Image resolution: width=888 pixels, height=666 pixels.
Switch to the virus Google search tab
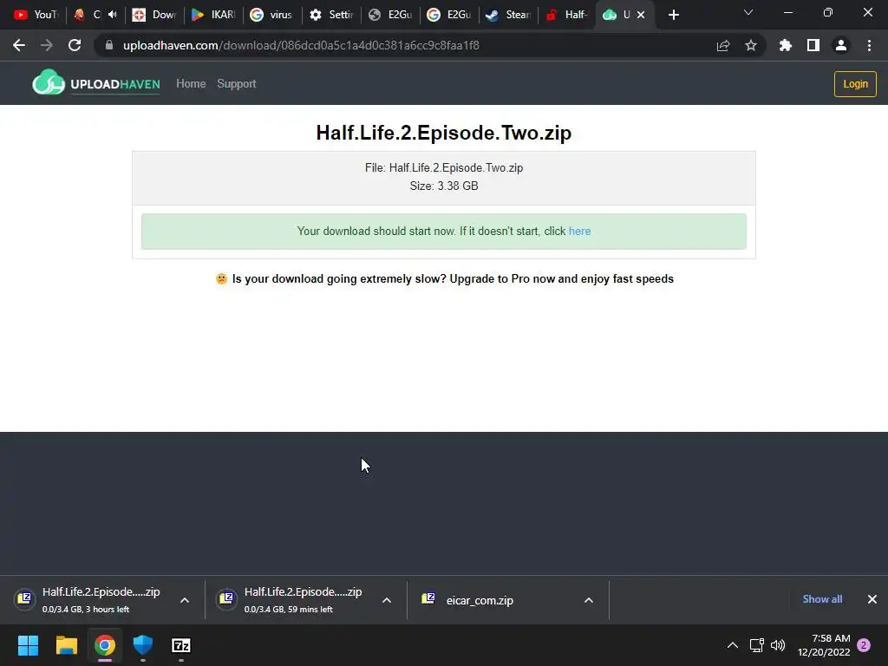pos(272,15)
